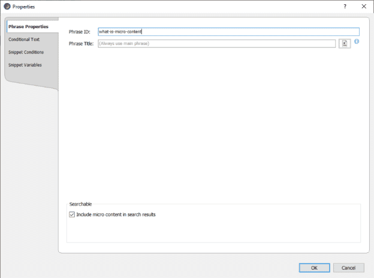This screenshot has width=374, height=278.
Task: Click the OK button
Action: click(x=315, y=268)
